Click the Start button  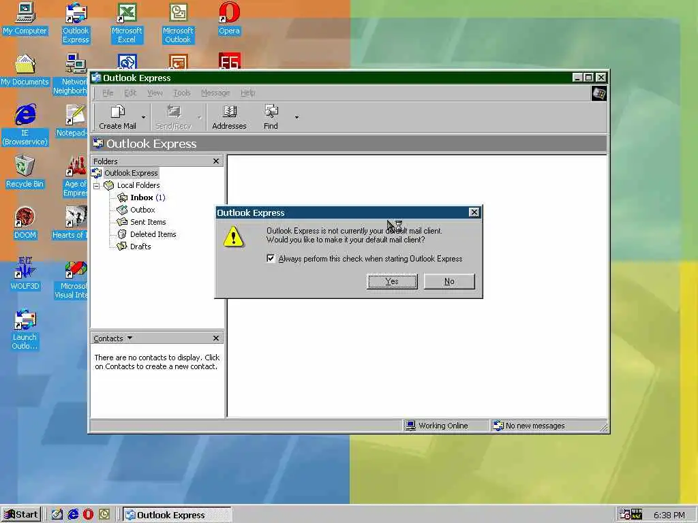(21, 515)
